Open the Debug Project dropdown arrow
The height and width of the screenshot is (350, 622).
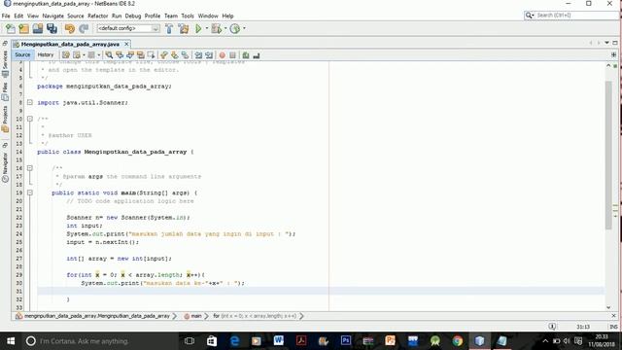pos(225,28)
